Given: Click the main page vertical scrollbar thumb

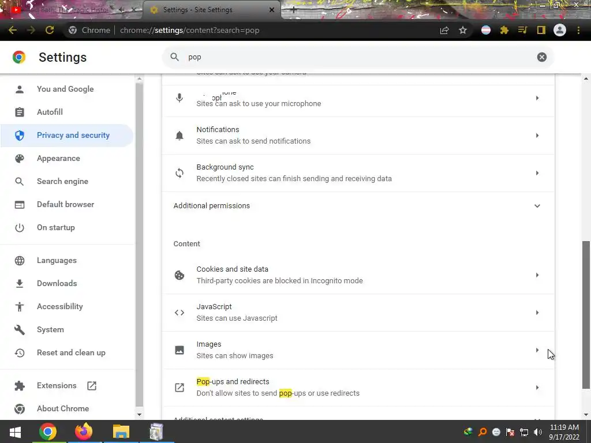Looking at the screenshot, I should (586, 314).
